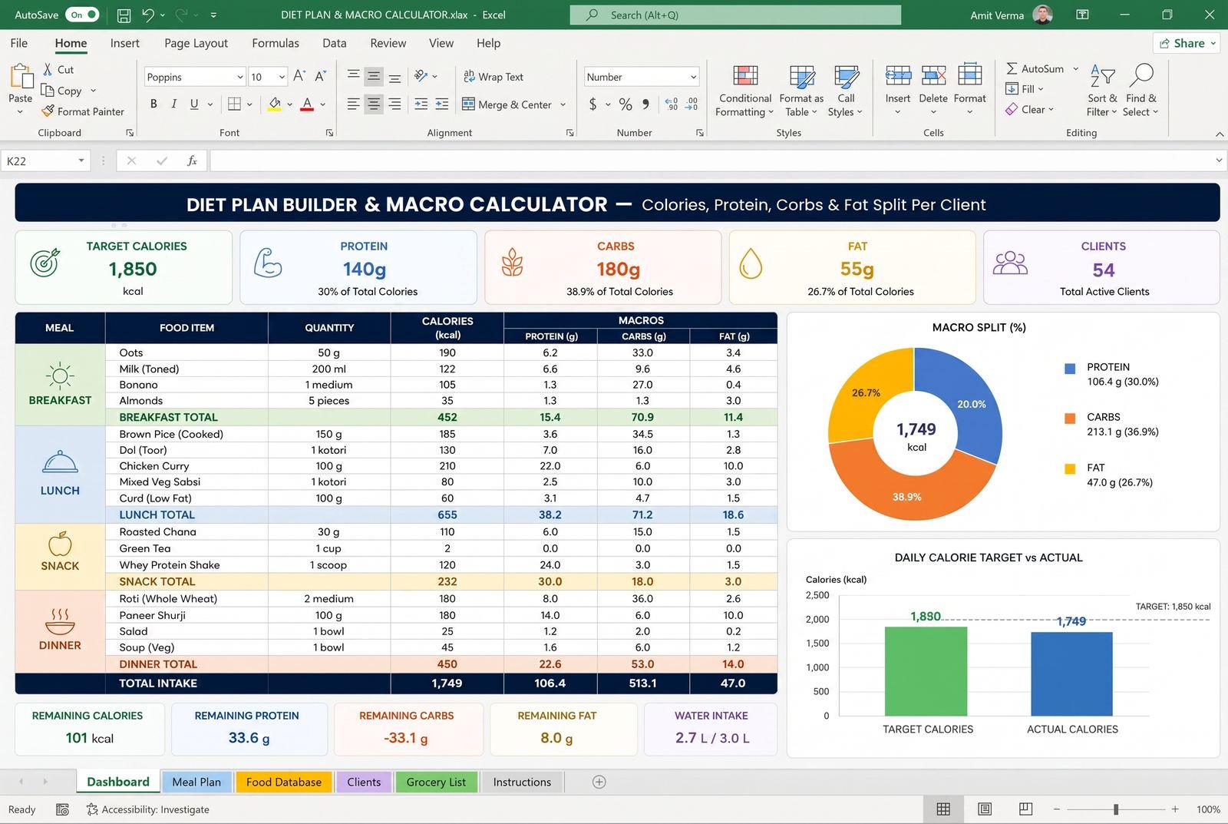Expand the formula bar
The width and height of the screenshot is (1228, 824).
(x=1219, y=160)
